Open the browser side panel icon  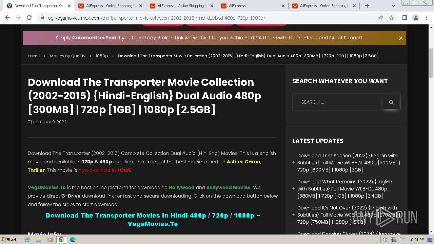405,18
